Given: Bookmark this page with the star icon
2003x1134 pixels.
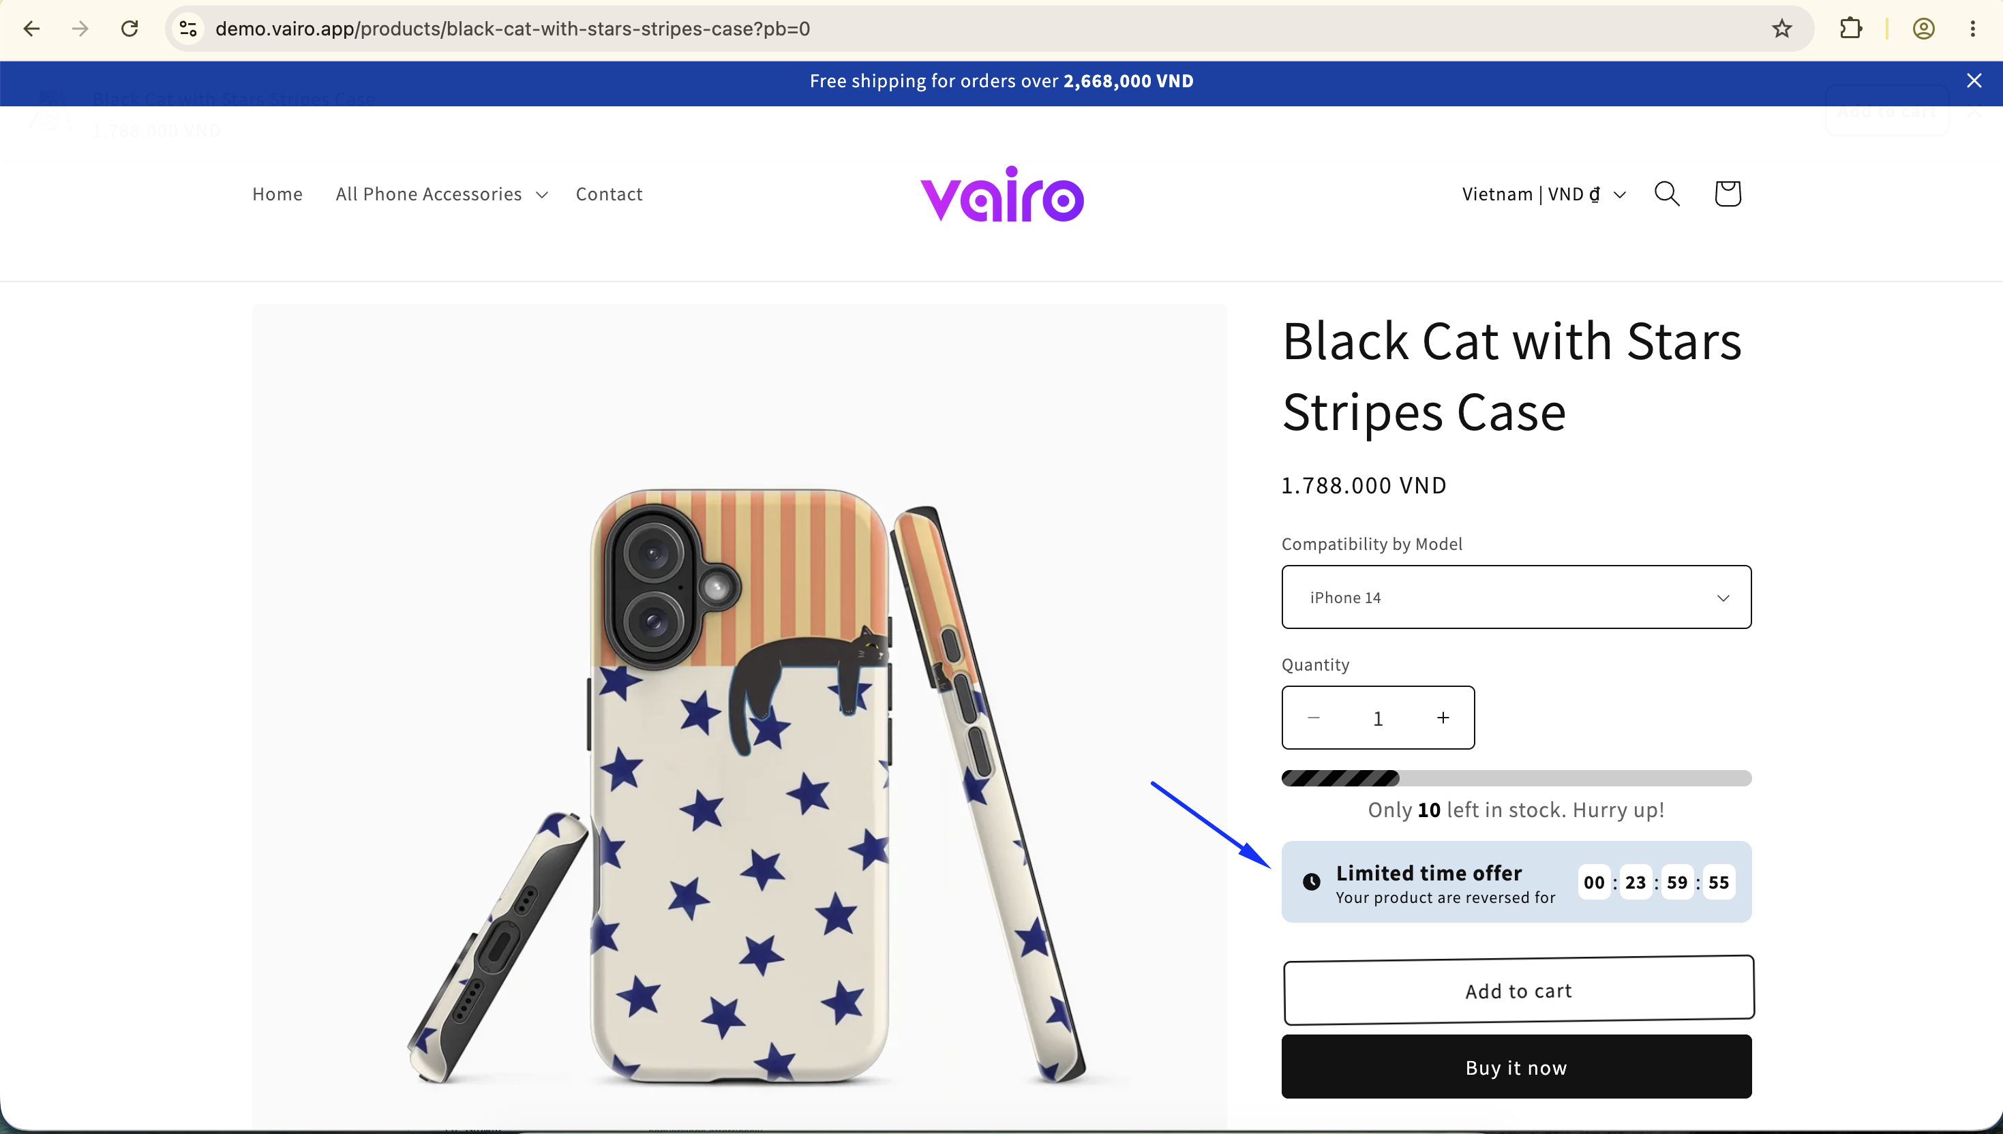Looking at the screenshot, I should pos(1781,29).
